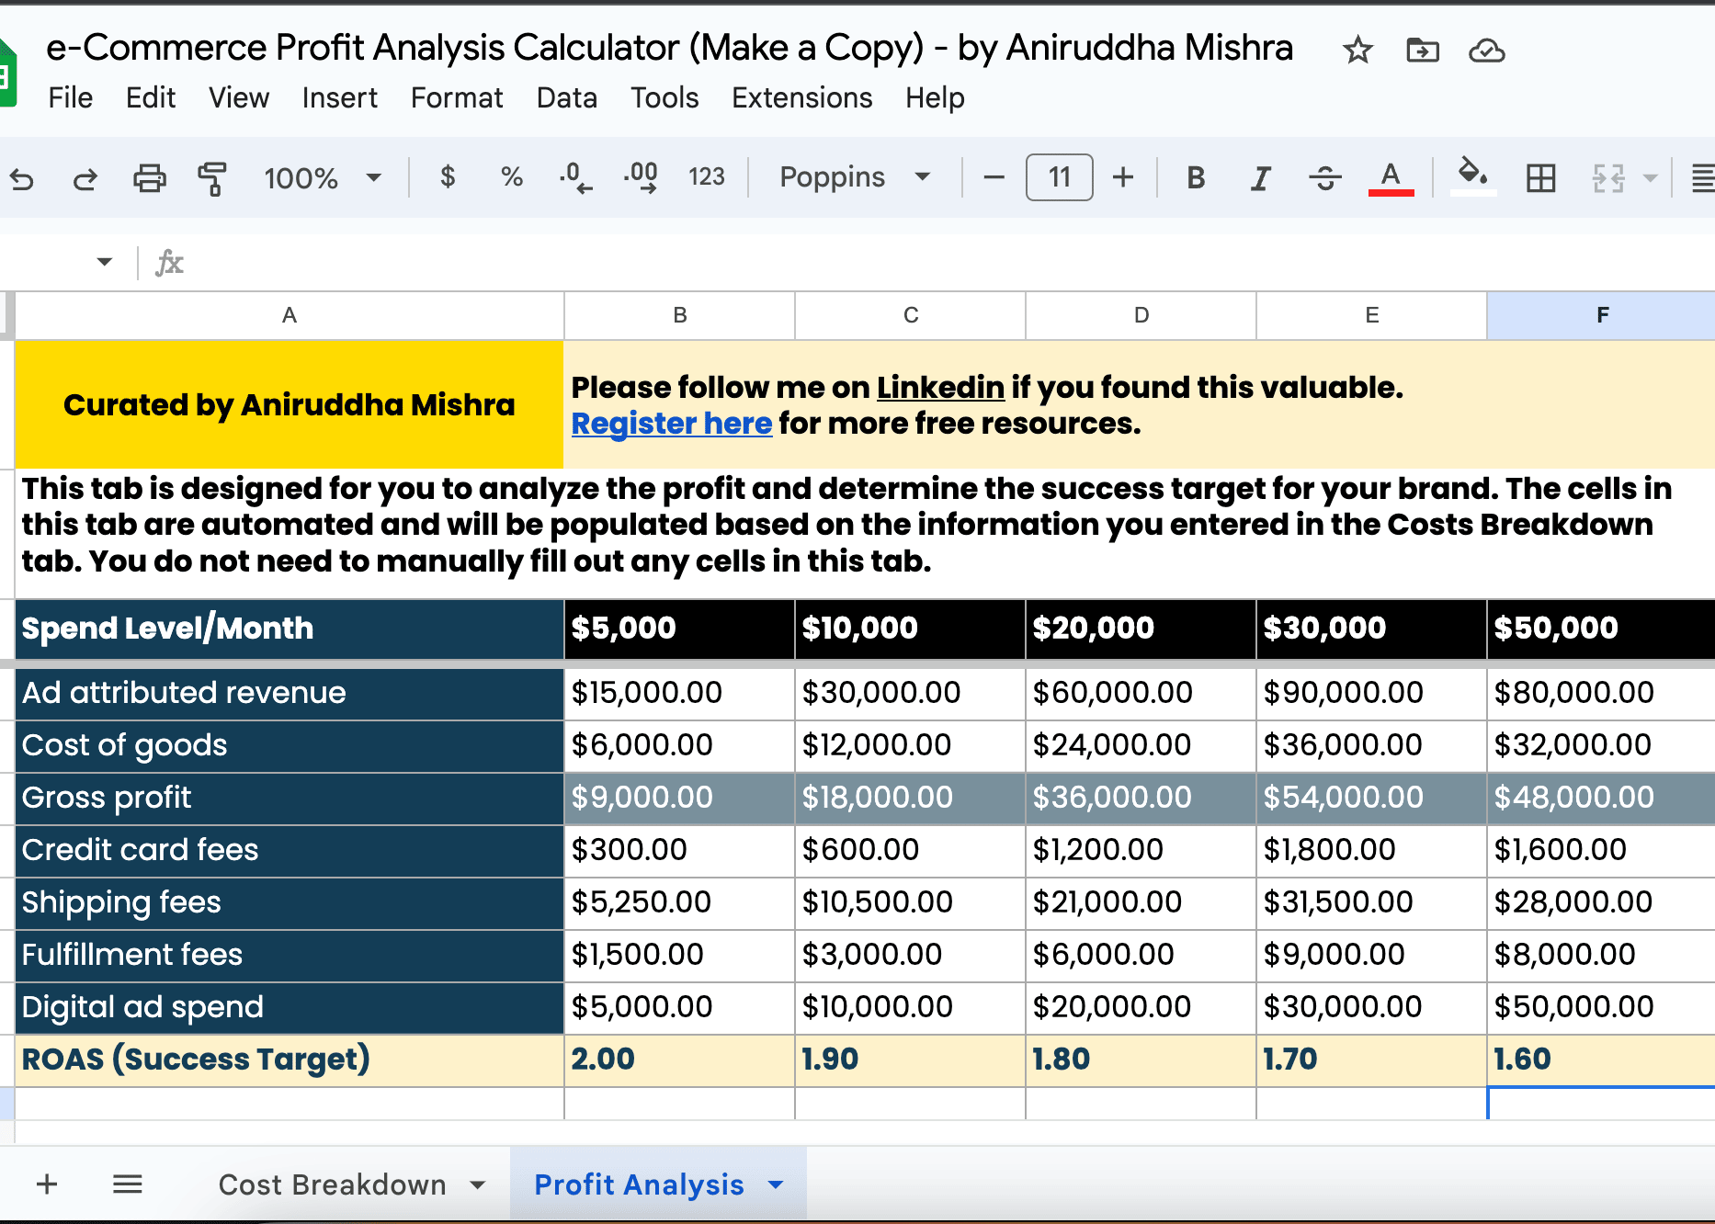Open the borders tool
This screenshot has height=1224, width=1715.
tap(1540, 177)
